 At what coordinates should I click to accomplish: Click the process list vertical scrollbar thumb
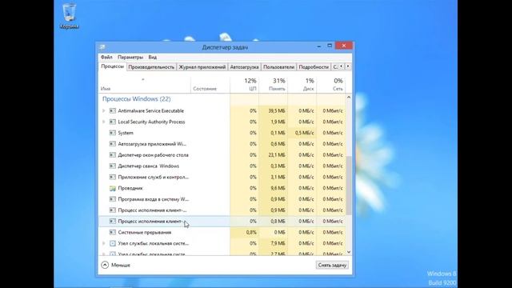pos(349,185)
